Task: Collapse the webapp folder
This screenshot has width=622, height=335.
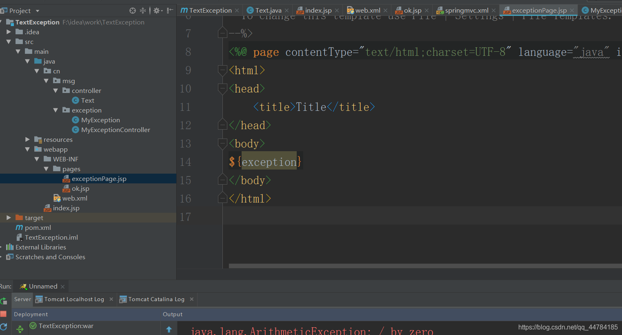Action: [x=27, y=149]
